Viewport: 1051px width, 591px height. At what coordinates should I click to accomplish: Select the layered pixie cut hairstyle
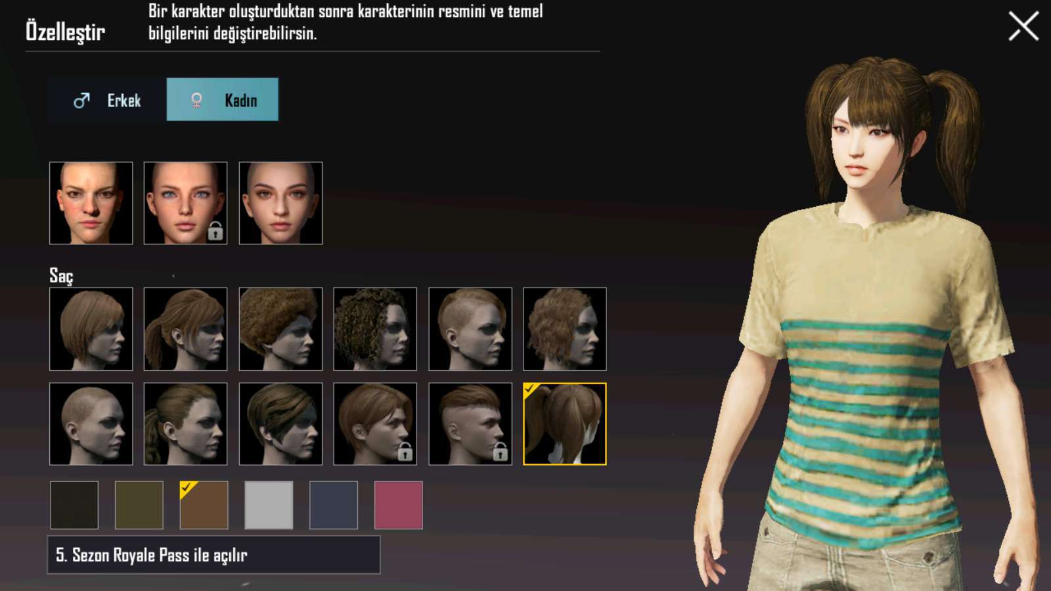tap(280, 424)
